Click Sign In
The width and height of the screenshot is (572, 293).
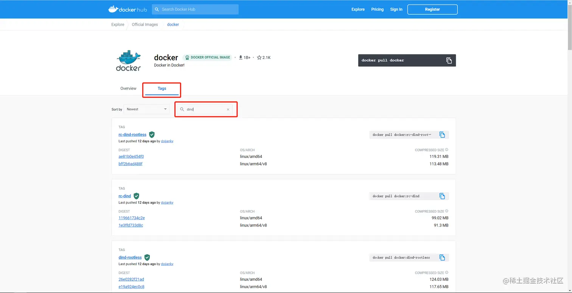396,9
